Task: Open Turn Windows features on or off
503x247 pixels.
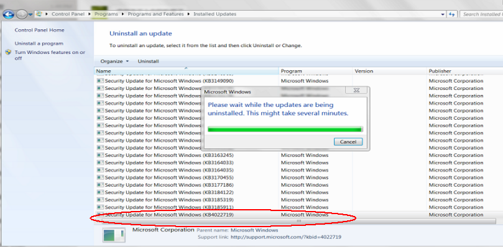Action: pos(50,55)
